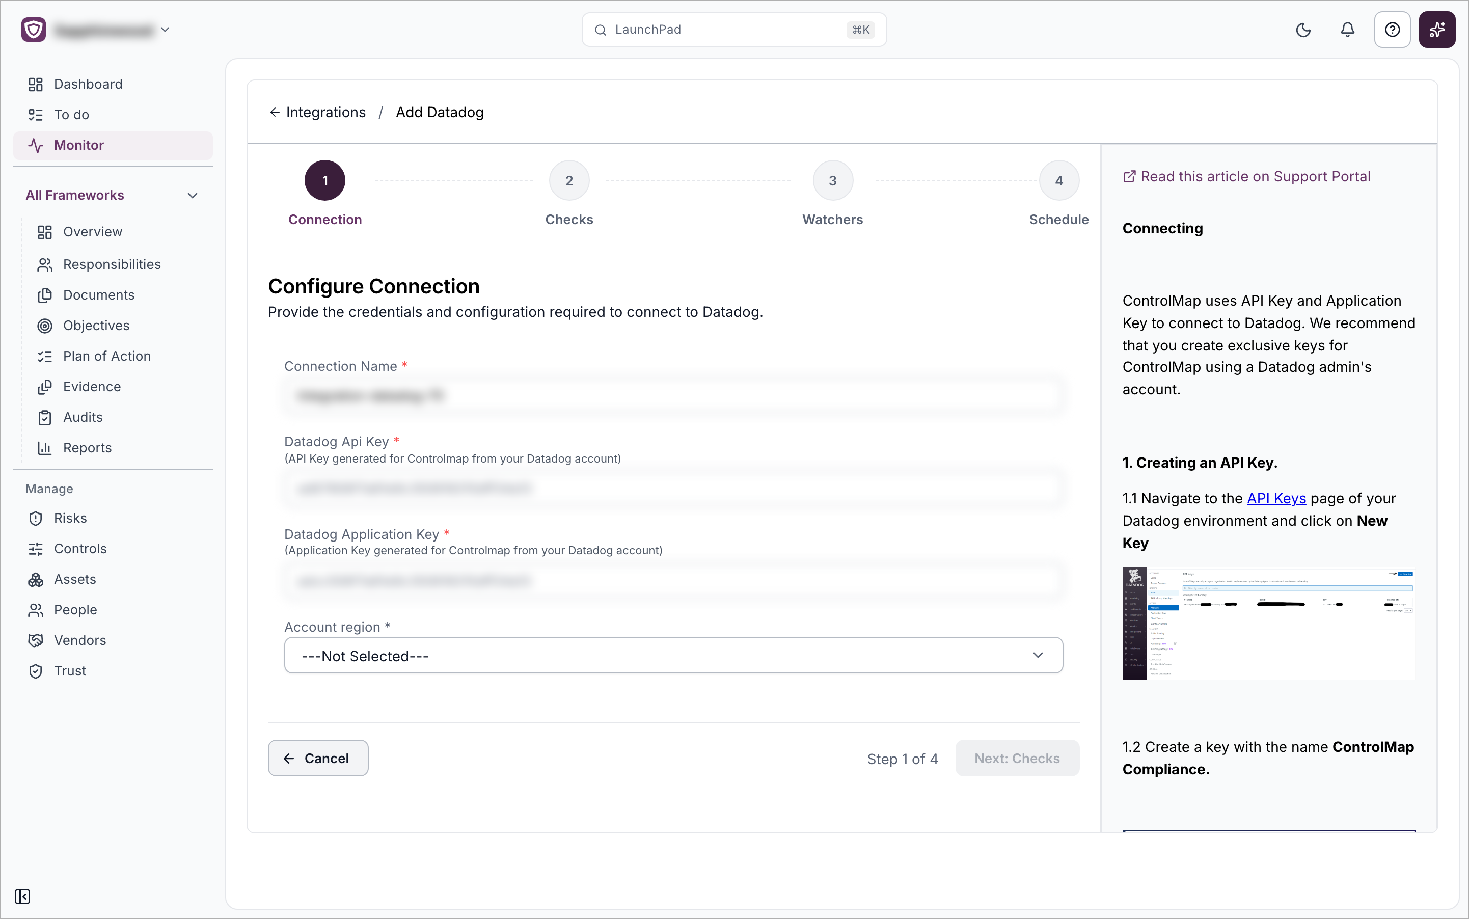Open Plan of Action in sidebar
The width and height of the screenshot is (1469, 919).
pyautogui.click(x=107, y=356)
